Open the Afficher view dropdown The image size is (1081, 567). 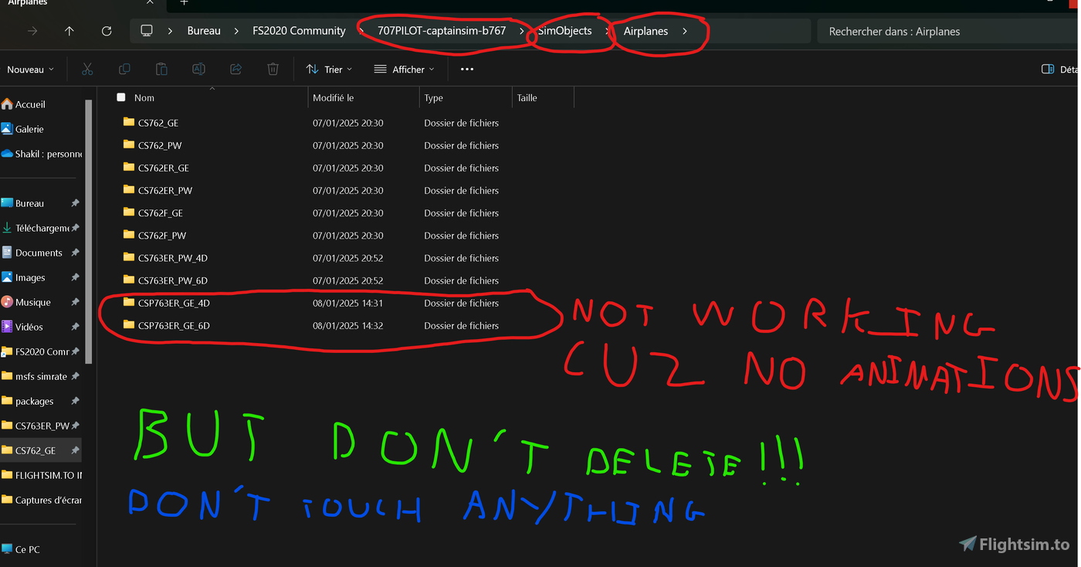(x=404, y=70)
